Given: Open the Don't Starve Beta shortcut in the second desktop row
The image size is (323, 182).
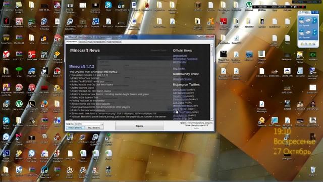Looking at the screenshot, I should coord(70,23).
